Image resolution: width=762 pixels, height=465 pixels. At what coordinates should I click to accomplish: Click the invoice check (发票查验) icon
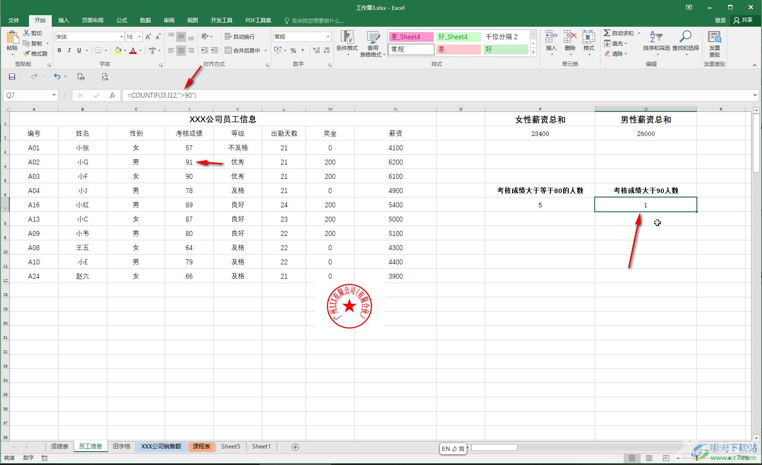coord(715,37)
